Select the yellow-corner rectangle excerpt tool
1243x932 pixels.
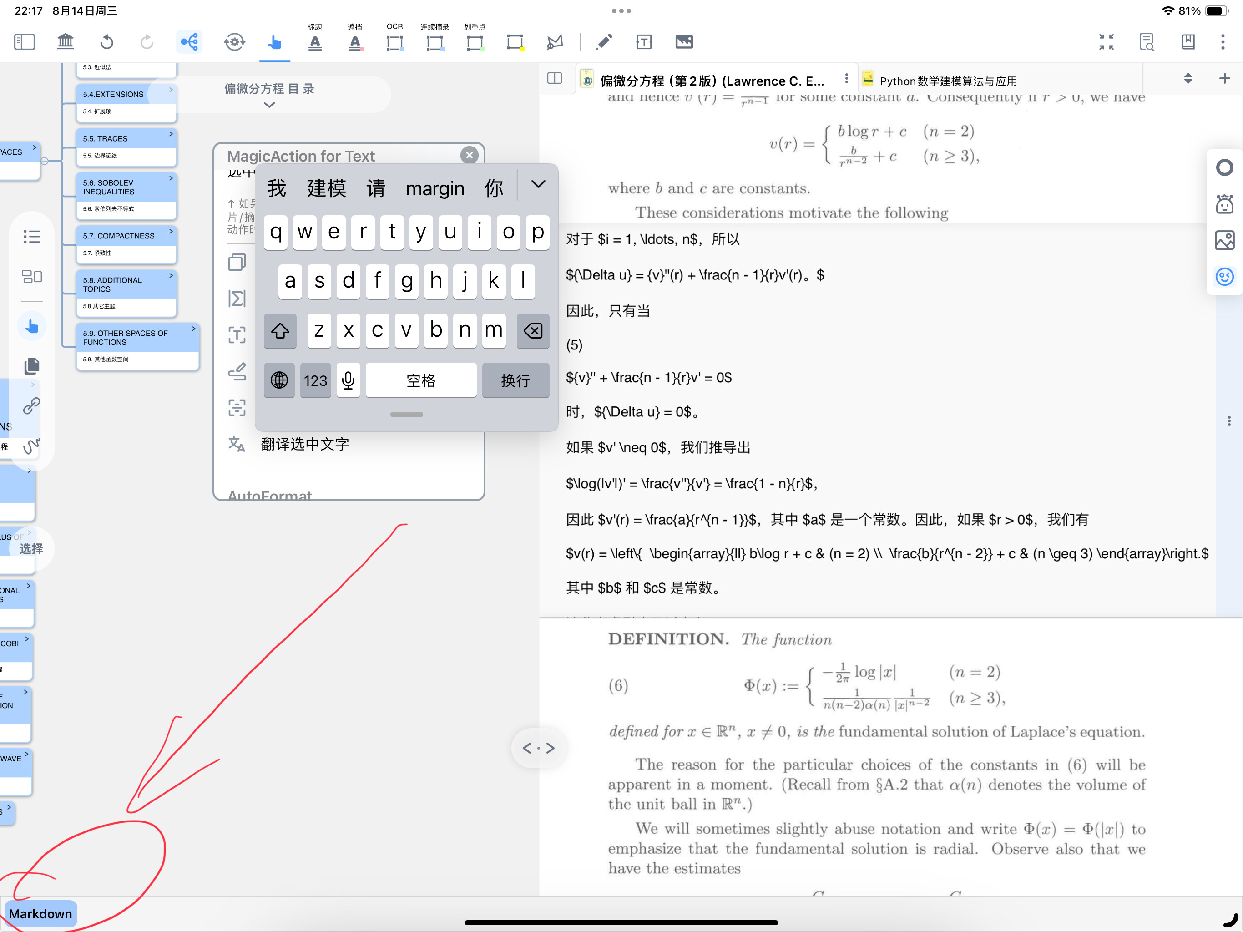coord(515,42)
